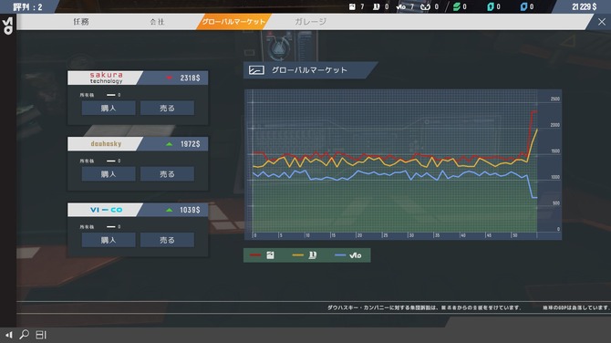The width and height of the screenshot is (611, 343).
Task: Click the sound speaker icon at bottom left
Action: click(x=8, y=335)
